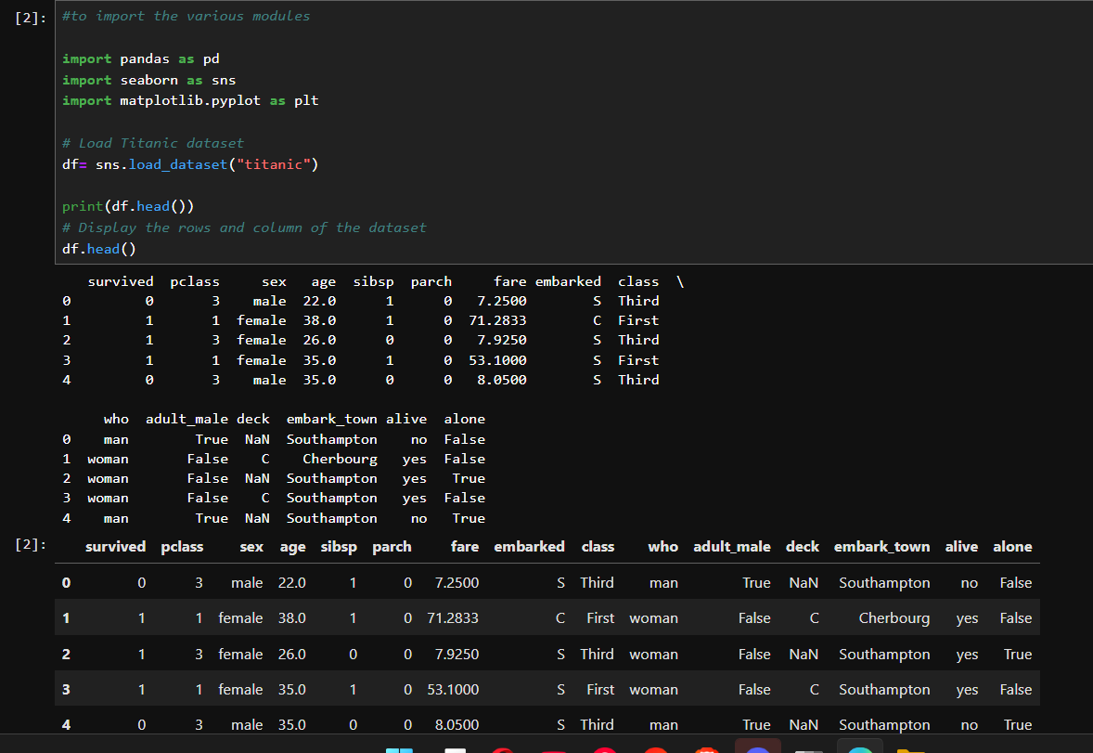This screenshot has height=753, width=1093.
Task: Click the bold 'adult_male' header in rendered table
Action: click(732, 547)
